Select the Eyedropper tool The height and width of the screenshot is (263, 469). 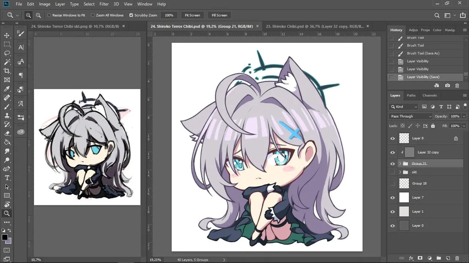pos(7,89)
